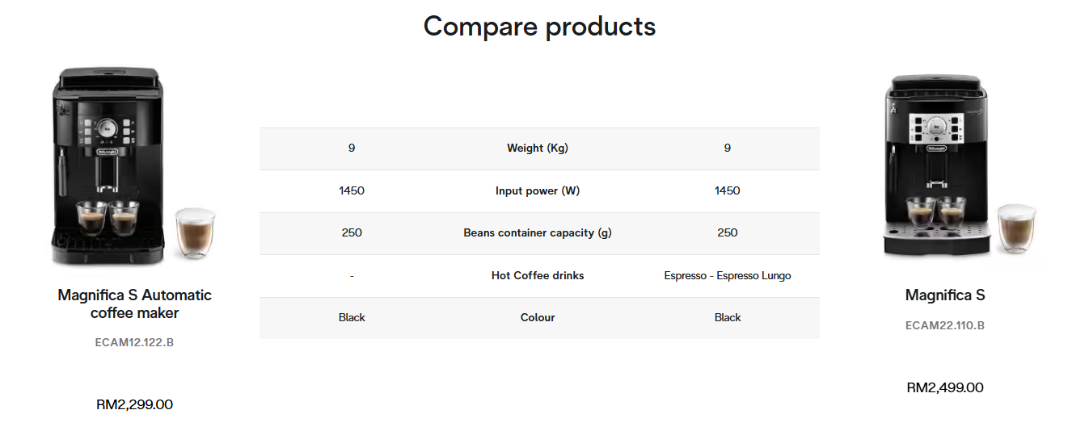1089x431 pixels.
Task: Click the left product's 1450 power value
Action: [x=352, y=191]
